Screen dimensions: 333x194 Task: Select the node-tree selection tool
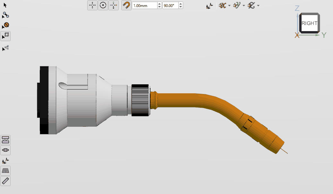click(5, 48)
